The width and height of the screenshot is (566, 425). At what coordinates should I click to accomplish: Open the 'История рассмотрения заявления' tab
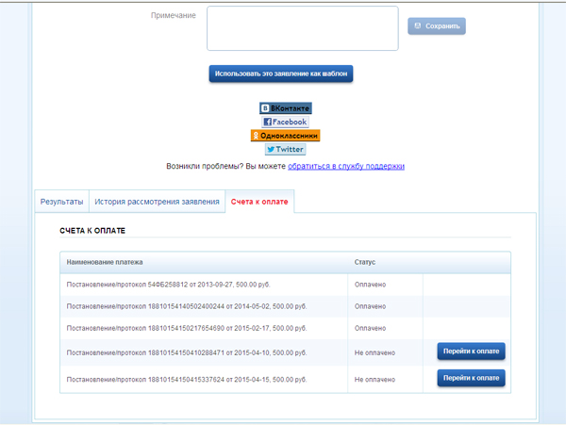click(157, 202)
